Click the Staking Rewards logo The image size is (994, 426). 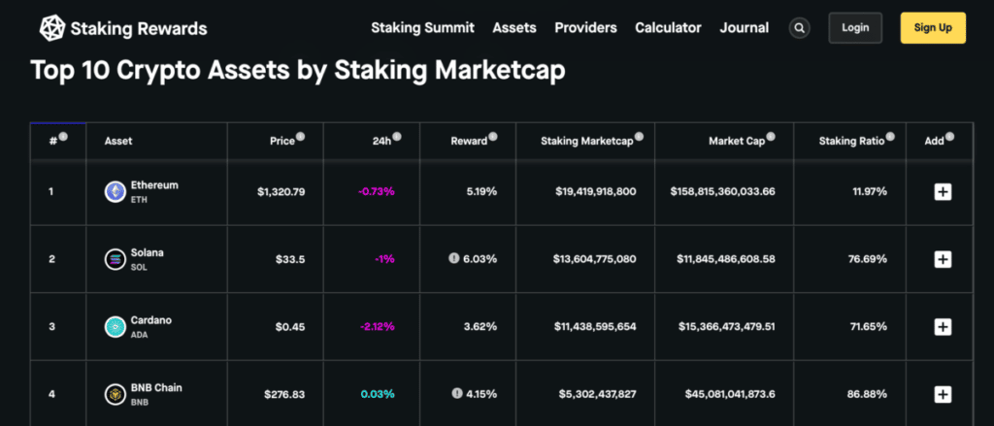122,28
